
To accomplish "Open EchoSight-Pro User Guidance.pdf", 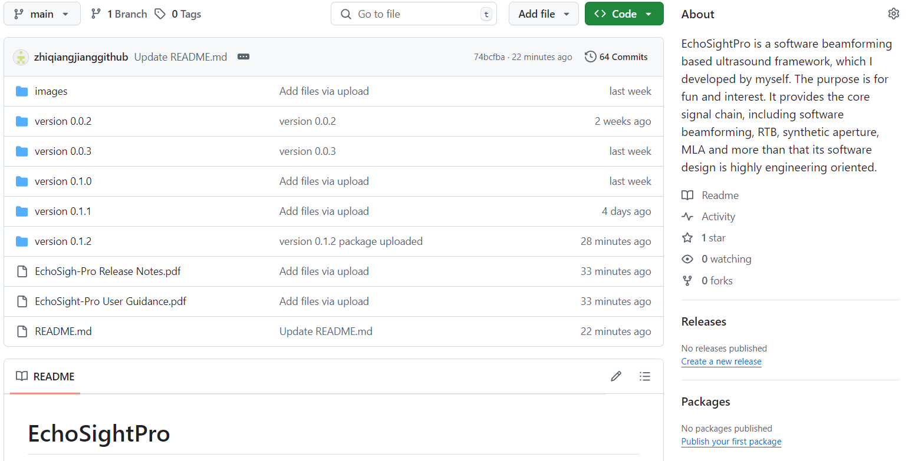I will (111, 301).
